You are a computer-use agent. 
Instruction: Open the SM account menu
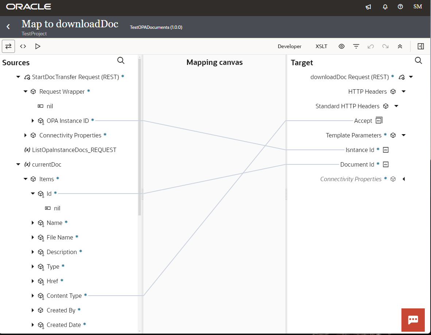point(417,7)
